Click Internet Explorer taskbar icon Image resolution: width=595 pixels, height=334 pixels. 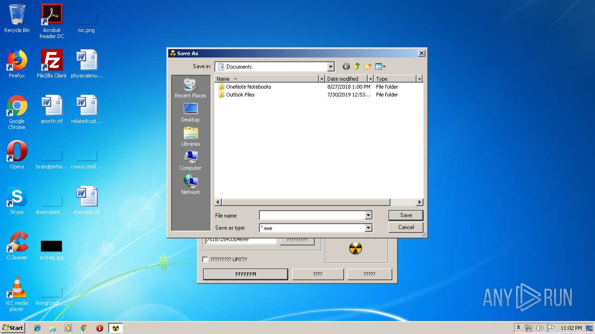37,328
